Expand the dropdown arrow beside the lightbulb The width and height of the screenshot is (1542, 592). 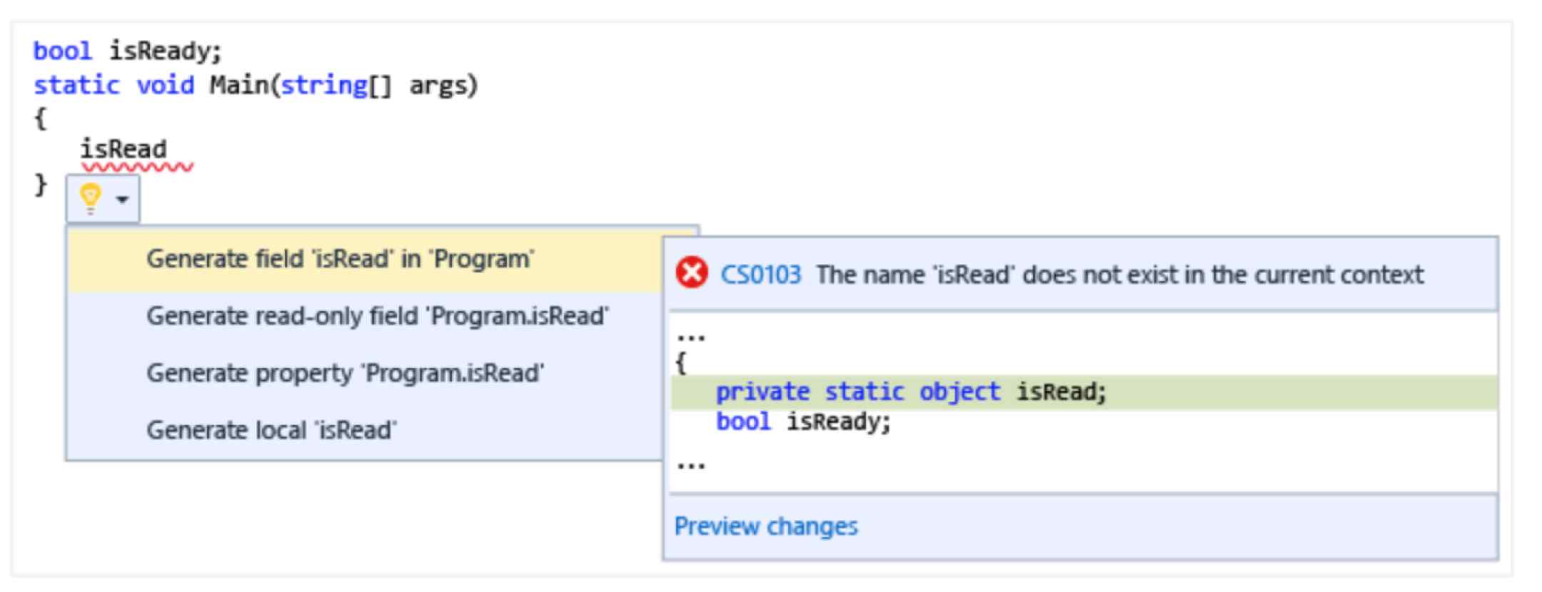click(123, 200)
